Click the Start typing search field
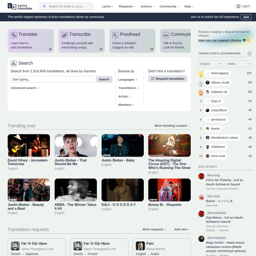The image size is (256, 256). click(52, 79)
